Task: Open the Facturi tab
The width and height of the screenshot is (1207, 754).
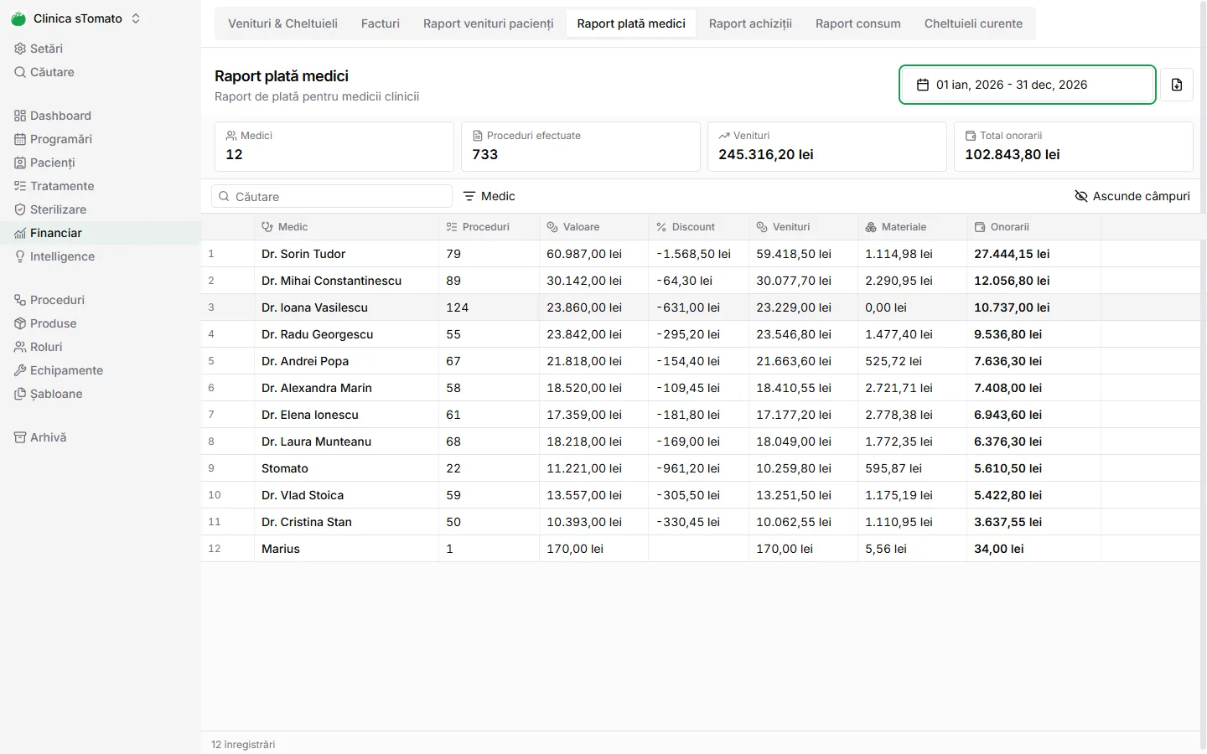Action: [381, 23]
